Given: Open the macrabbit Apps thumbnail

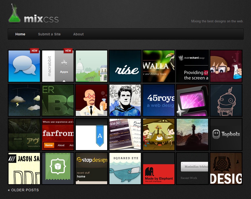Looking at the screenshot, I should point(58,66).
